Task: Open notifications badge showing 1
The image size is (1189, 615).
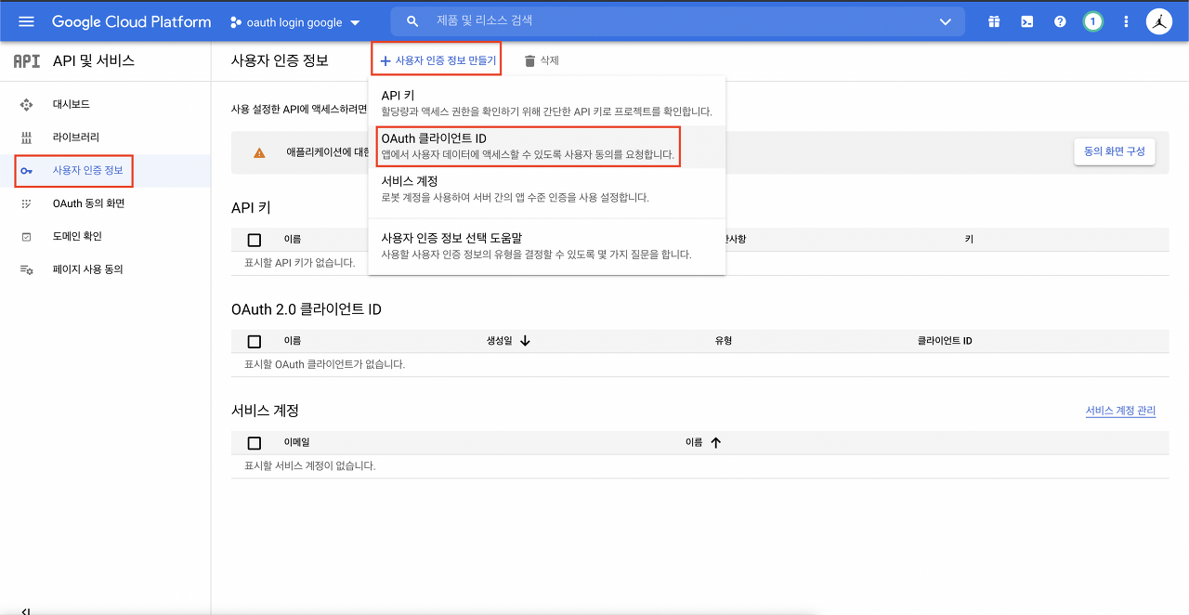Action: click(1093, 21)
